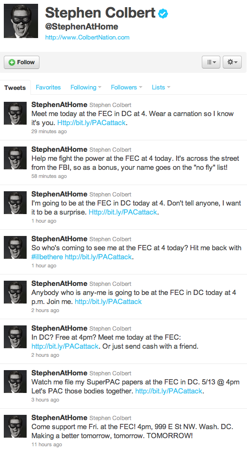
Task: Click the '11 hours ago' timestamp
Action: point(47,445)
